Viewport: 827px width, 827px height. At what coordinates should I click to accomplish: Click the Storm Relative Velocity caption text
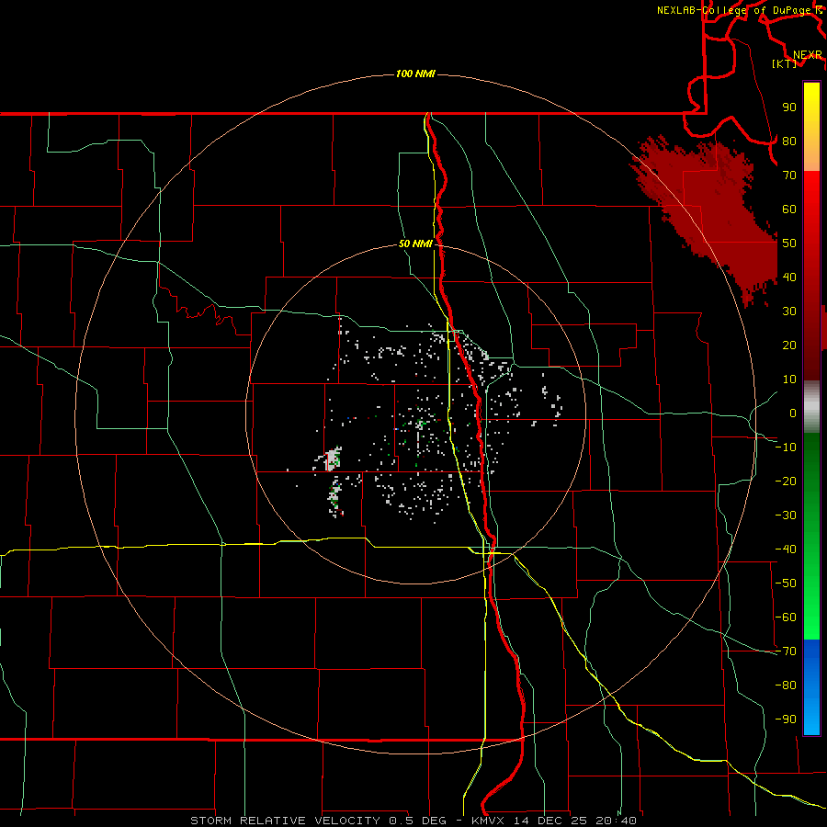click(413, 821)
